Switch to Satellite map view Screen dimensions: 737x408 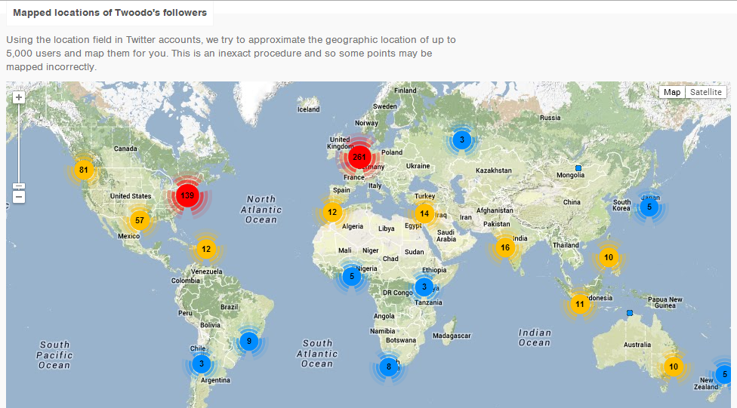[x=705, y=92]
